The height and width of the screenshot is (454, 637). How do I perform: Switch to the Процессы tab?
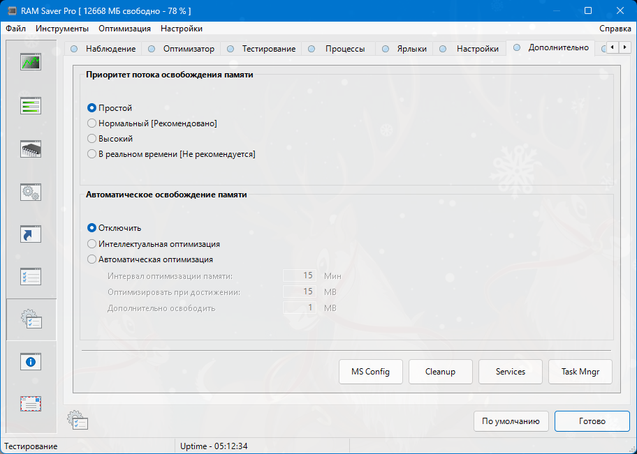(344, 49)
